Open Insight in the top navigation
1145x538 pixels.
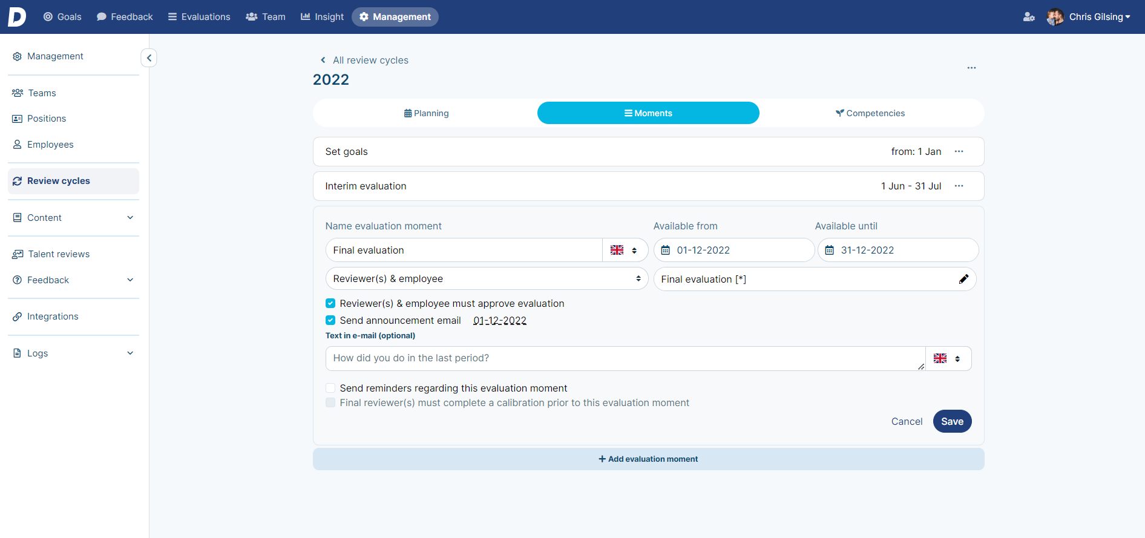[322, 17]
